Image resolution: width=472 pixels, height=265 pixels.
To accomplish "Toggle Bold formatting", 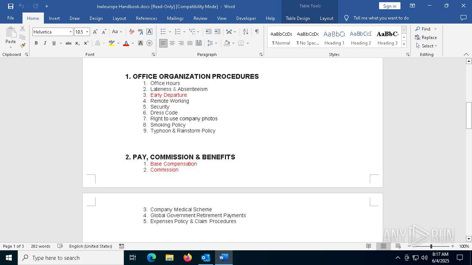I will point(36,43).
